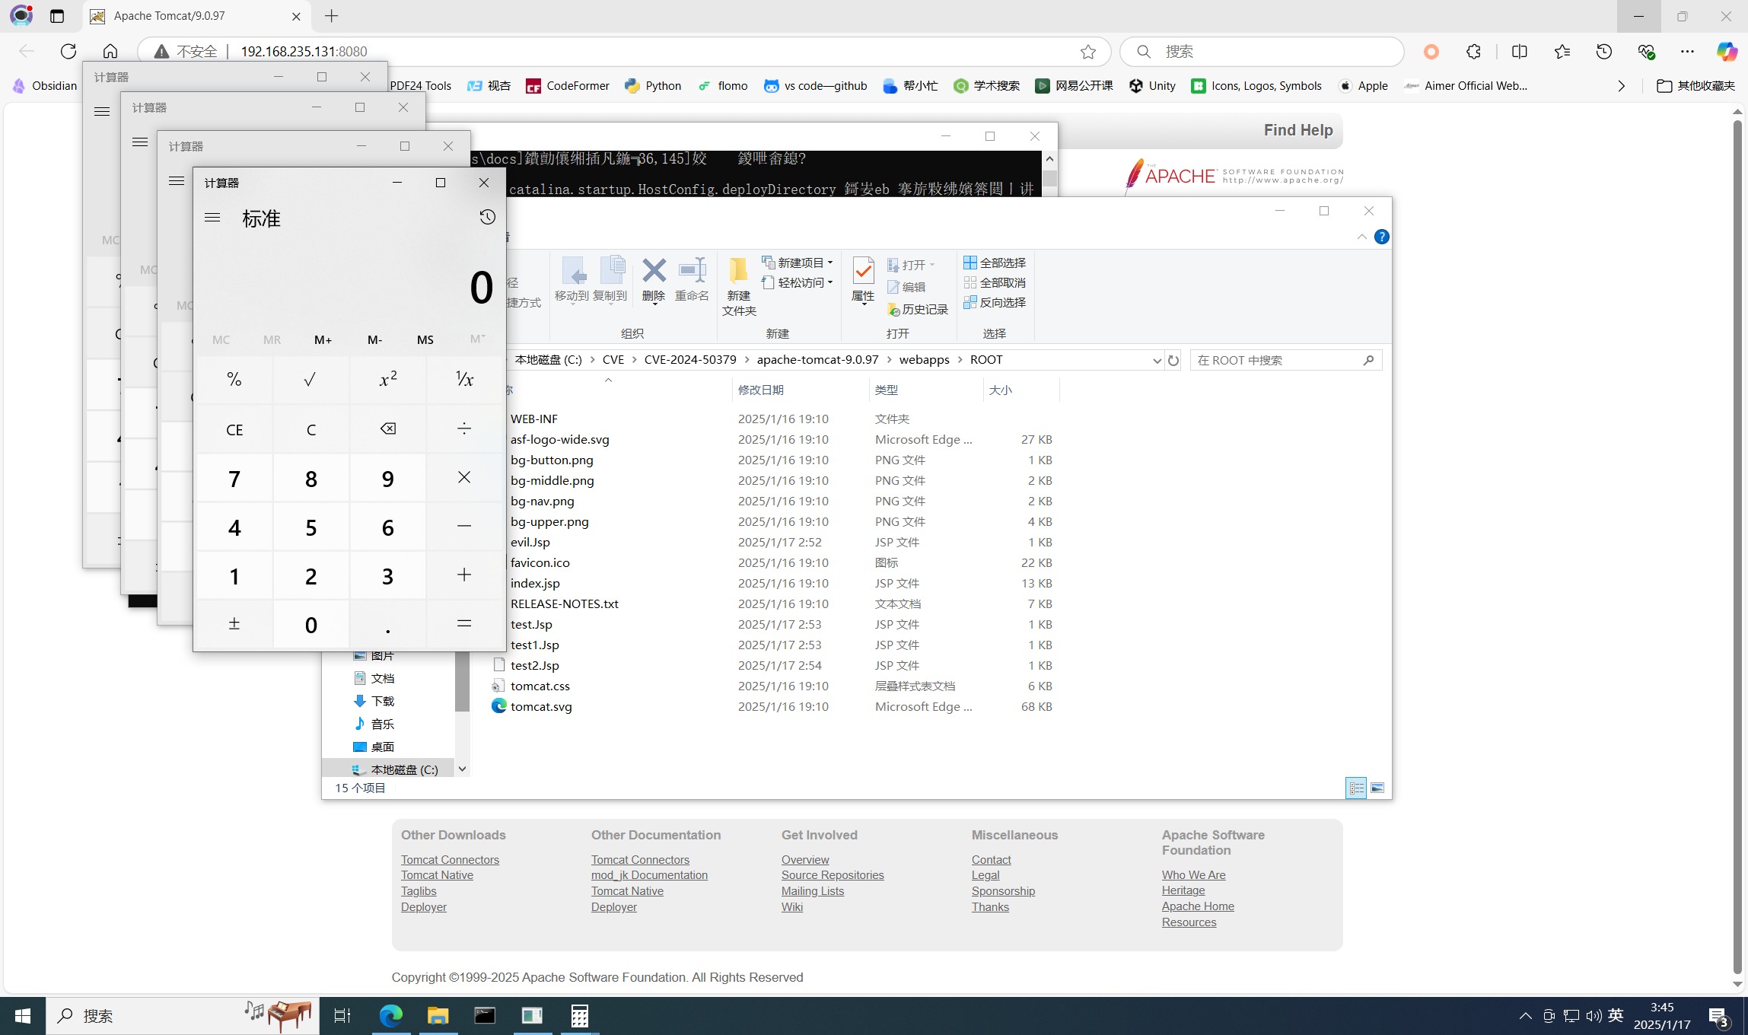Image resolution: width=1748 pixels, height=1035 pixels.
Task: Collapse the Explorer ribbon chevron
Action: coord(1361,237)
